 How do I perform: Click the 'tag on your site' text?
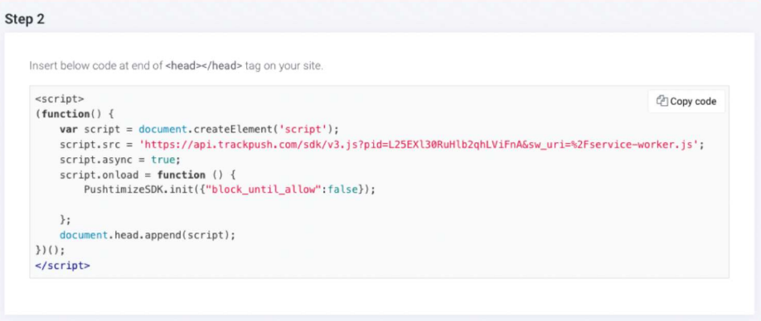(x=284, y=66)
